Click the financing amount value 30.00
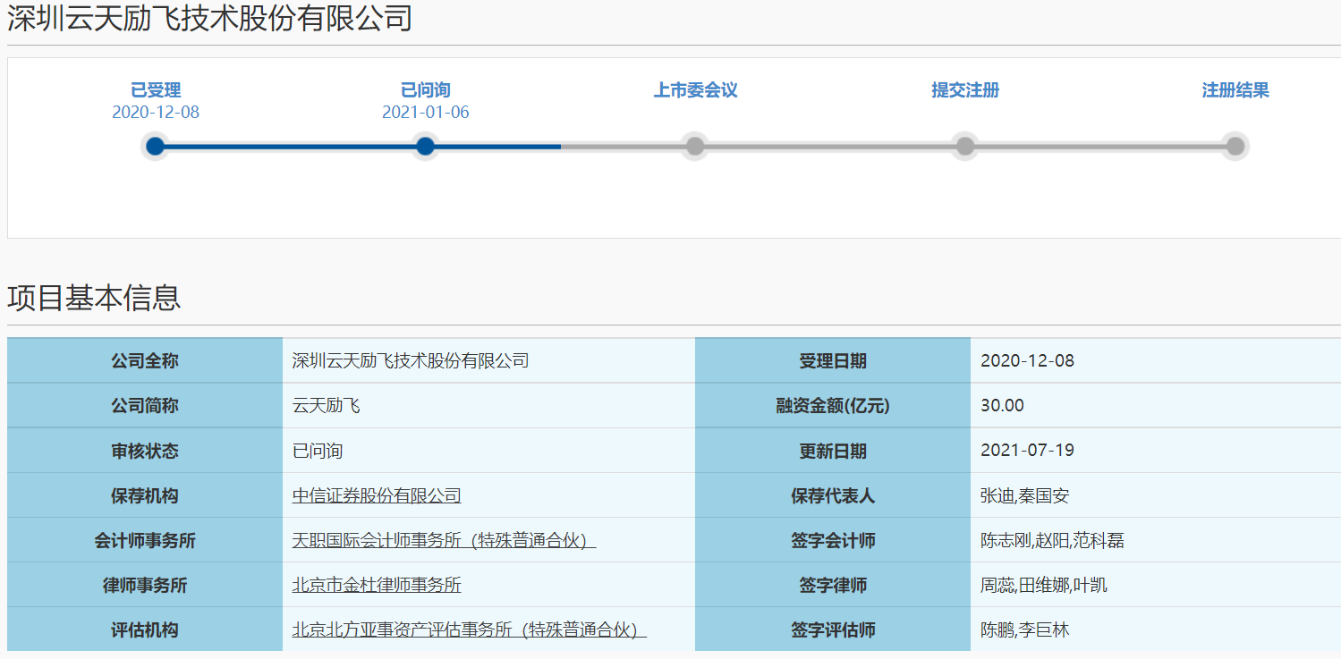The height and width of the screenshot is (659, 1341). [1002, 406]
